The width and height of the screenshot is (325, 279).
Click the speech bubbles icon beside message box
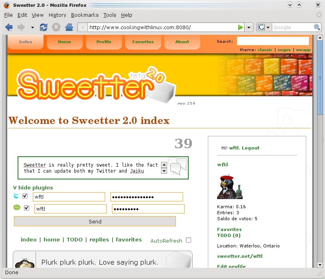pos(178,166)
